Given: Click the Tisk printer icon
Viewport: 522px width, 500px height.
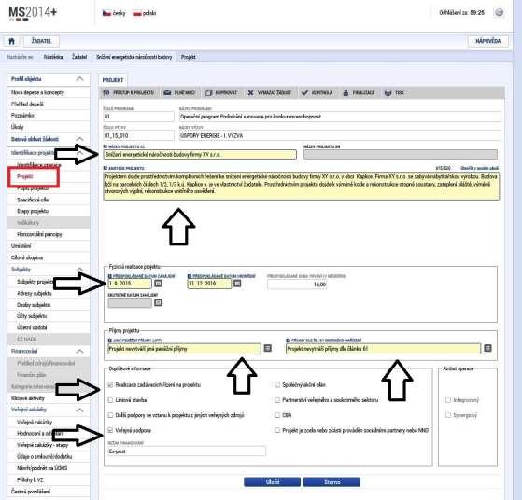Looking at the screenshot, I should (x=388, y=92).
